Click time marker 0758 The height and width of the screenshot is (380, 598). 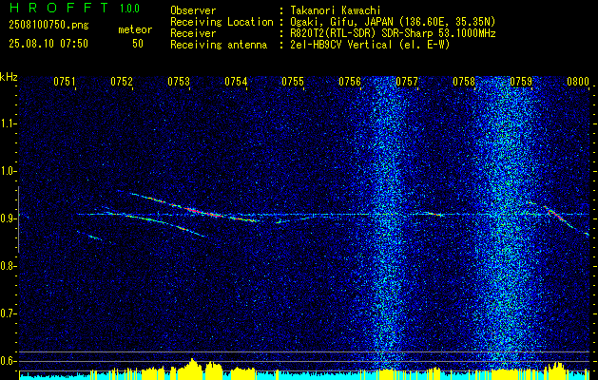point(464,82)
